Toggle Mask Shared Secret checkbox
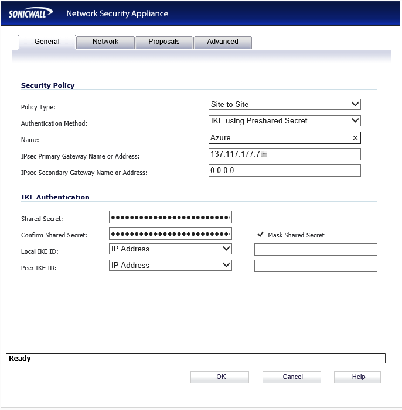The image size is (402, 410). click(x=261, y=234)
